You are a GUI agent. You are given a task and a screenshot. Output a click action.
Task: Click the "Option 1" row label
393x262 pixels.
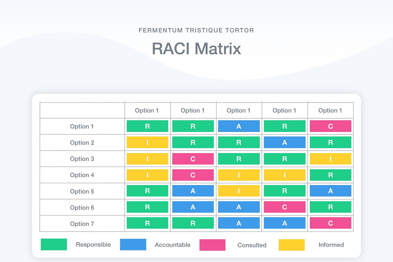point(82,126)
